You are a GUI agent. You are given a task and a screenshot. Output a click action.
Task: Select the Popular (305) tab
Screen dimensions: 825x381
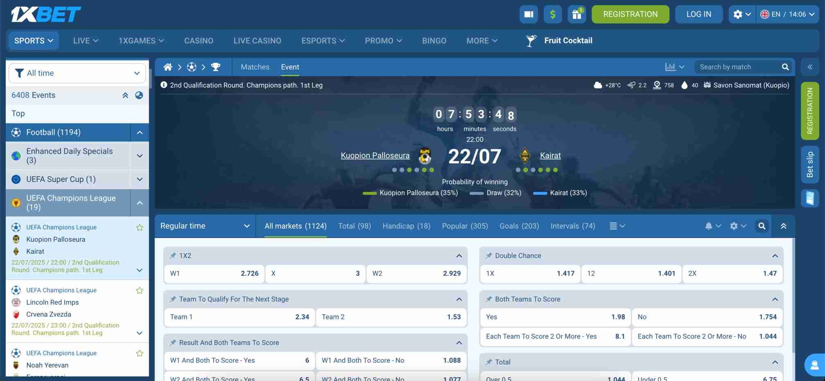[x=465, y=226]
